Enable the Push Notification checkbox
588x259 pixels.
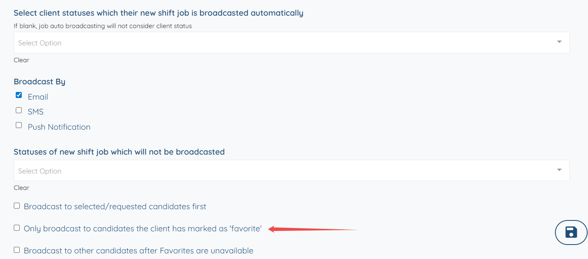click(19, 125)
